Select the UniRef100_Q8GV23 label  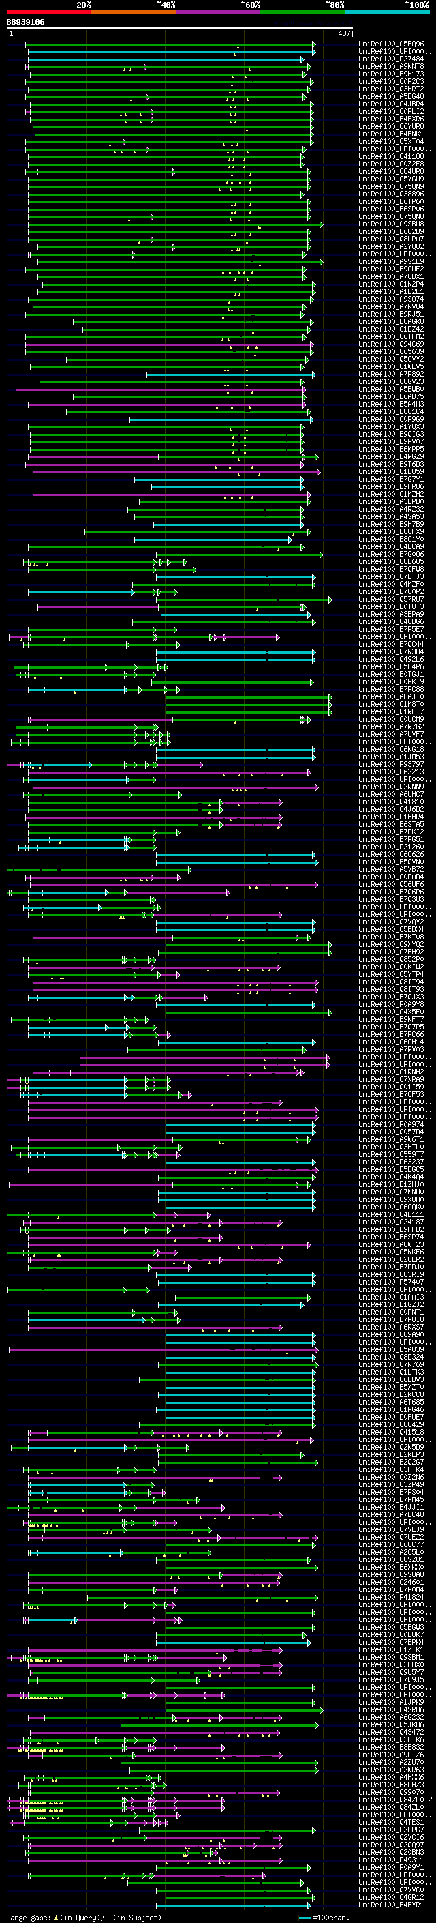(x=391, y=381)
